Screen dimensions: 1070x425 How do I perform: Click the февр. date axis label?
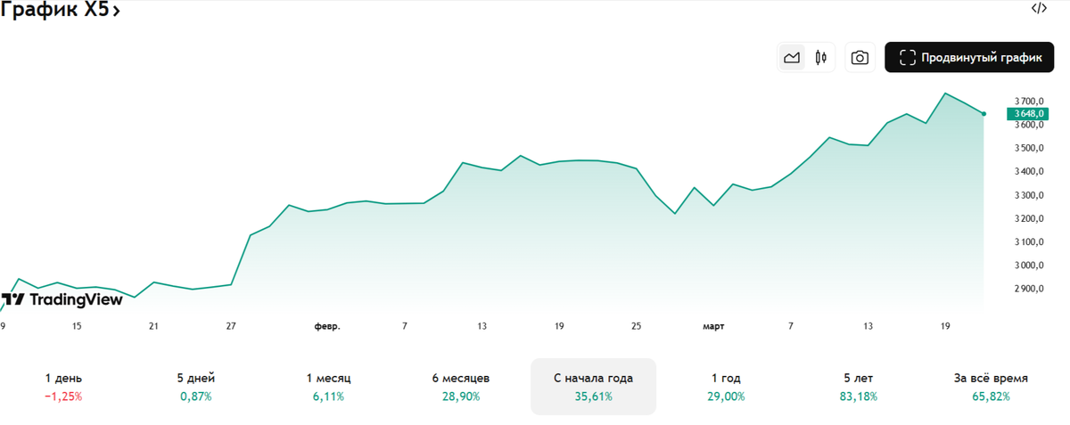pyautogui.click(x=327, y=327)
